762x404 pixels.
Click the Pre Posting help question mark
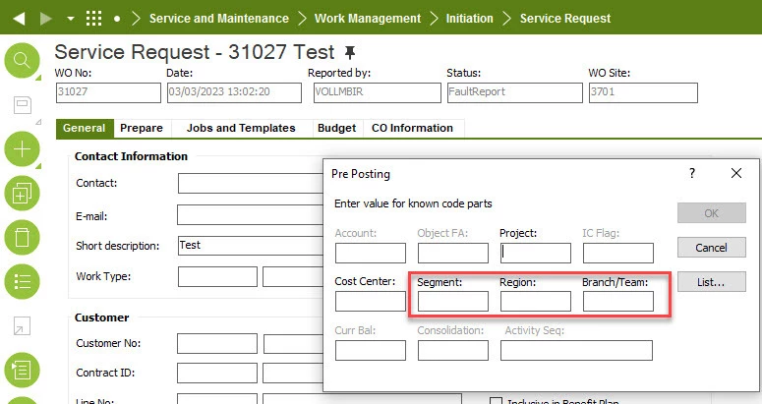(x=692, y=173)
